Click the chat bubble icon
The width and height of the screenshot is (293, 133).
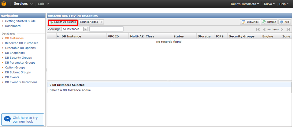pyautogui.click(x=7, y=119)
